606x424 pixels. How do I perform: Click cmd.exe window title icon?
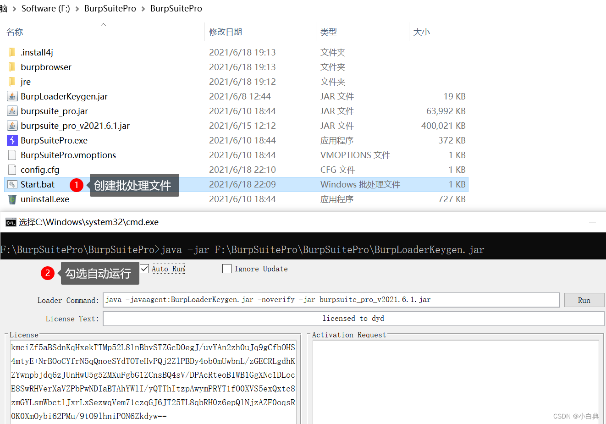tap(11, 222)
